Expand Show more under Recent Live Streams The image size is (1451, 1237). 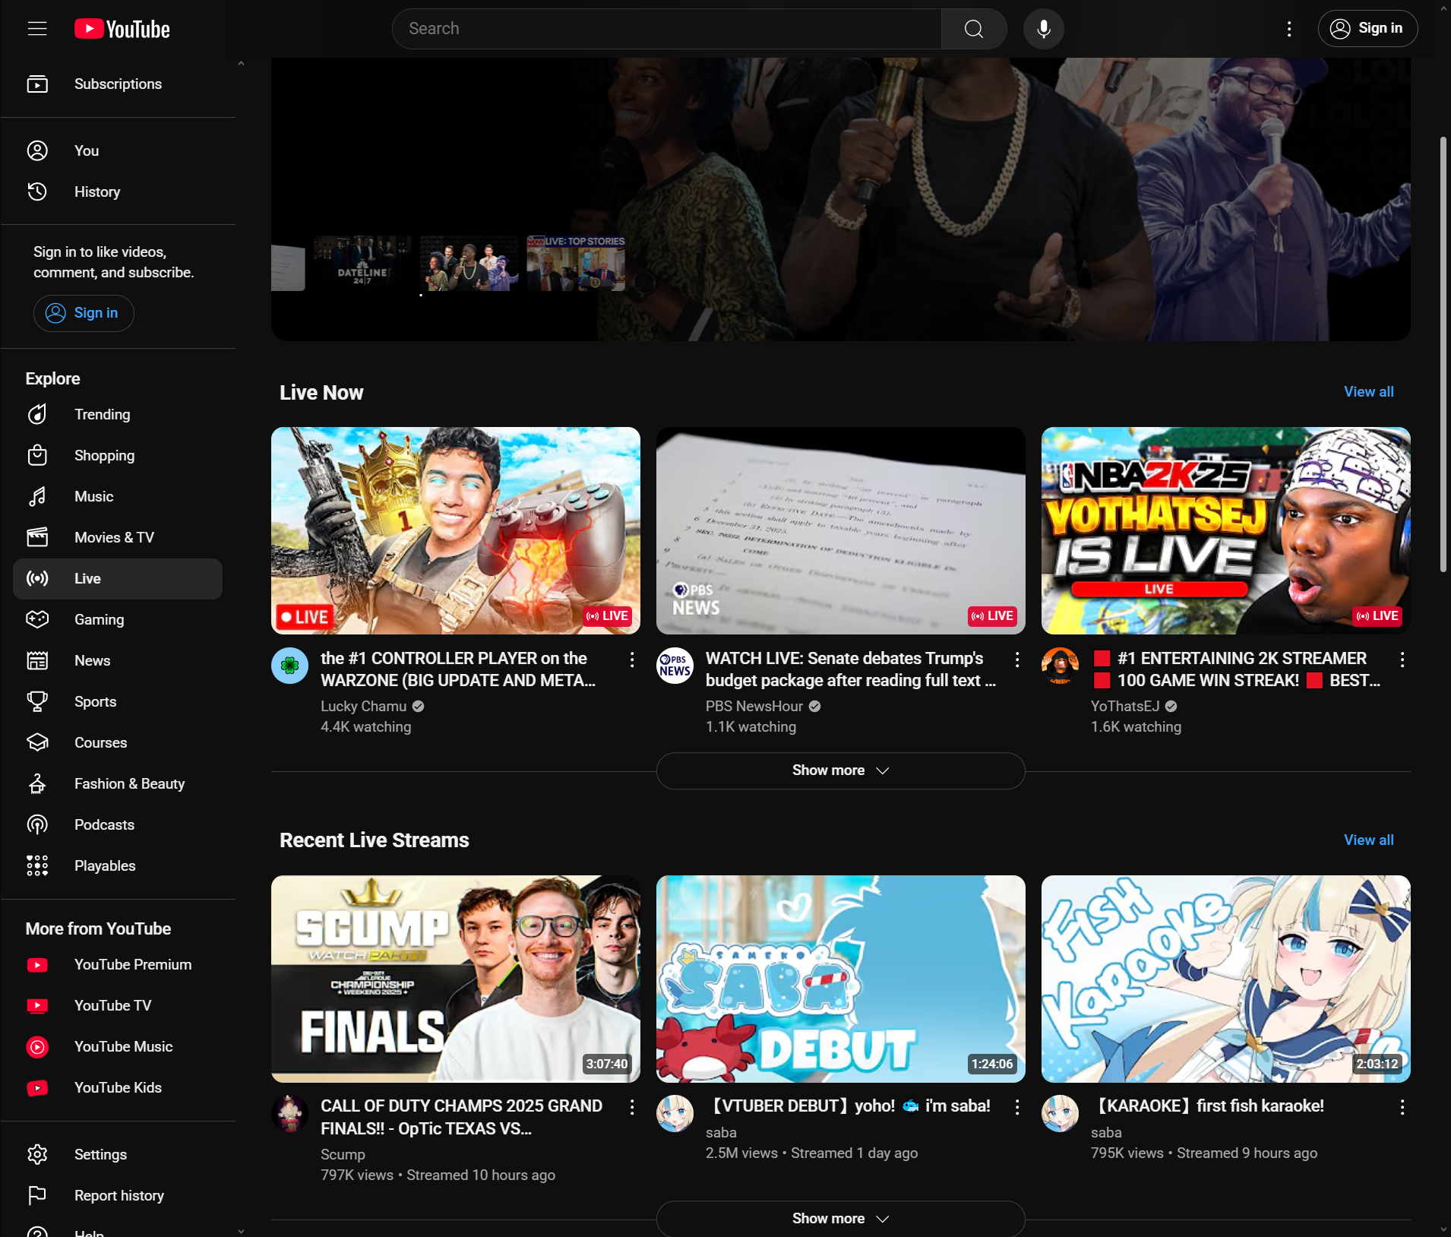(840, 1219)
